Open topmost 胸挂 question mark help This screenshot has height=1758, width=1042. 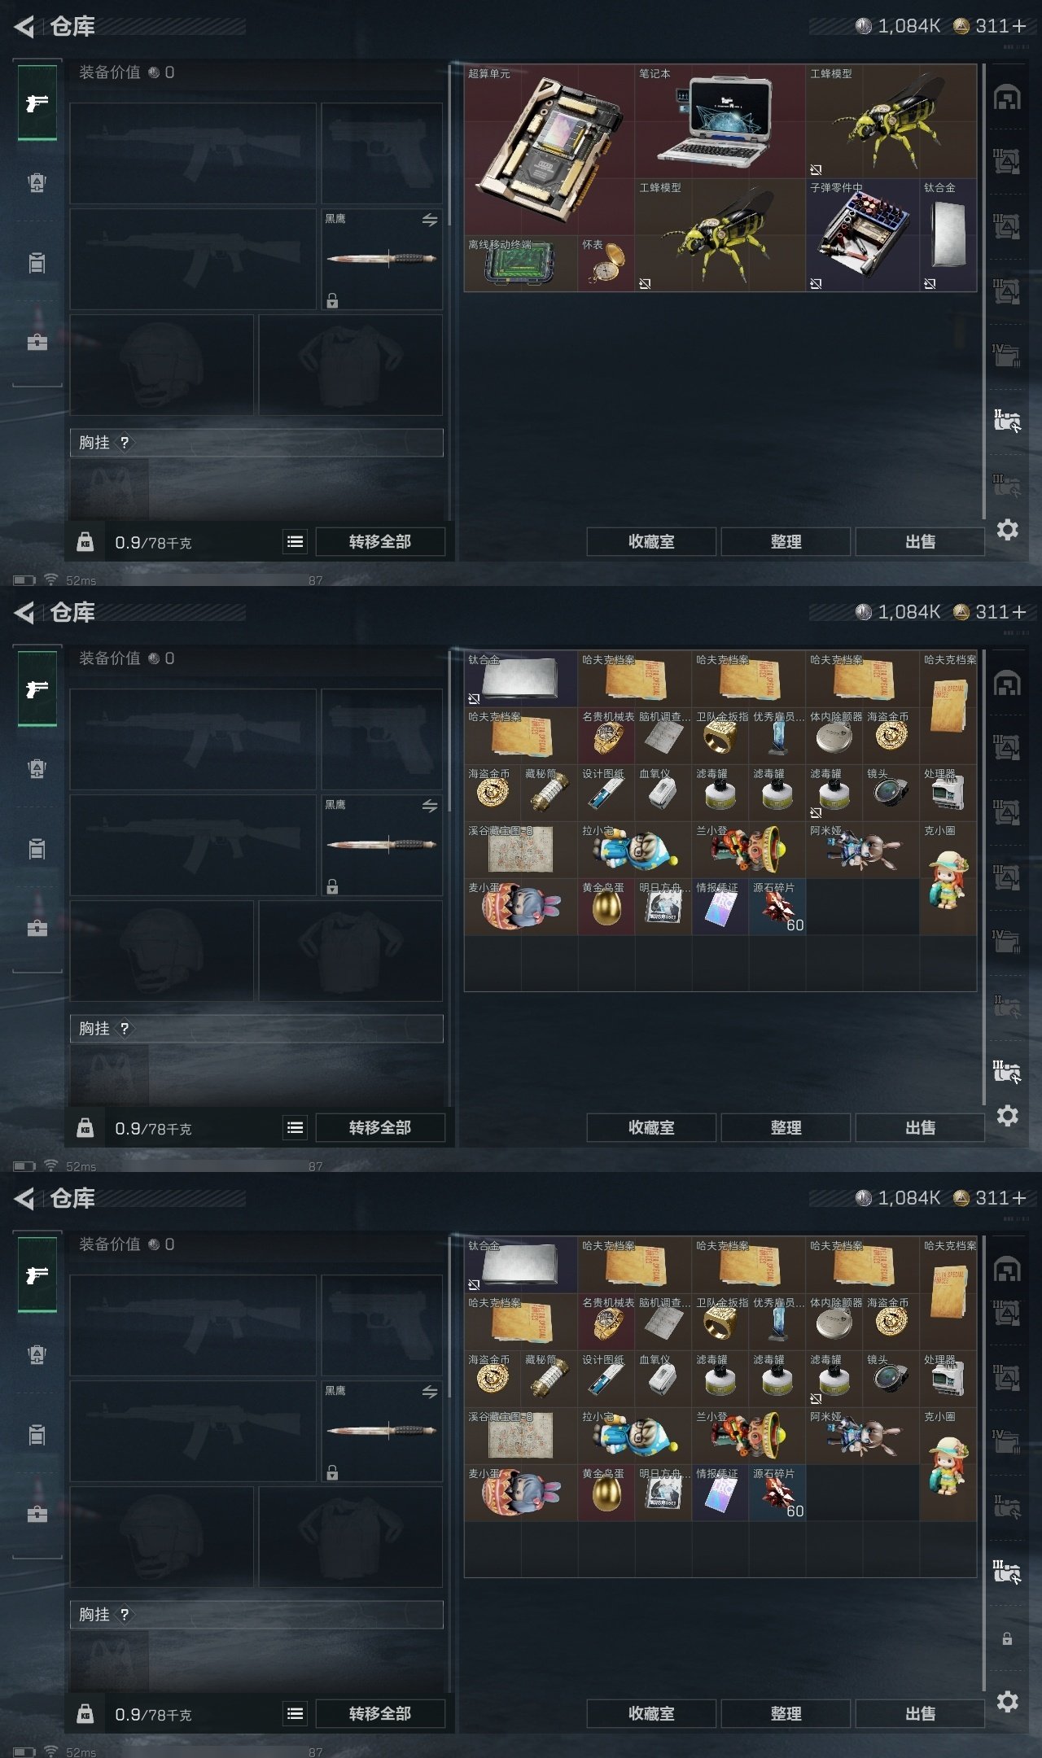[125, 443]
